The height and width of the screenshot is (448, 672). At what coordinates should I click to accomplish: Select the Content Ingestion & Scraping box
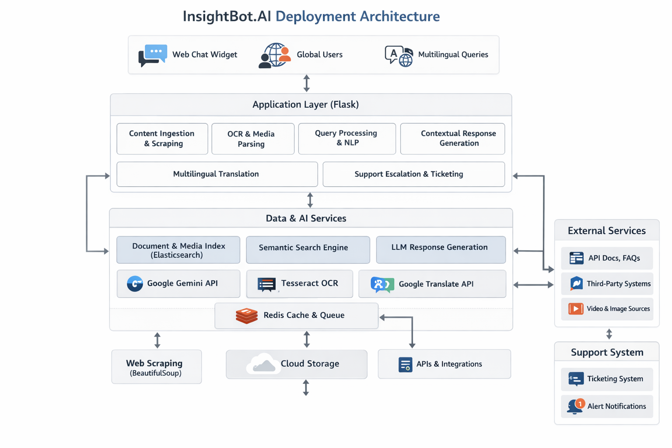click(x=162, y=139)
